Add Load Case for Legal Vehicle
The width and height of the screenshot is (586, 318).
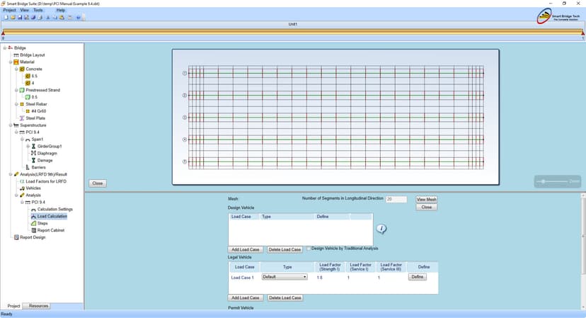click(245, 297)
